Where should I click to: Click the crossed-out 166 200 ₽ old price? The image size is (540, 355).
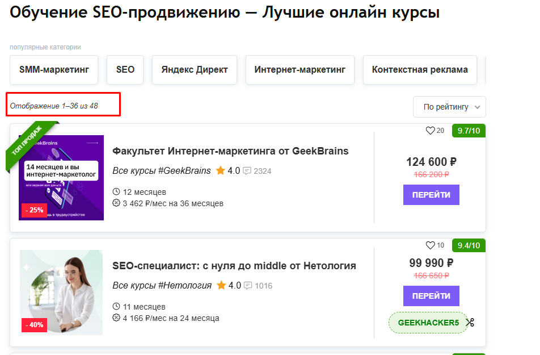tap(431, 174)
